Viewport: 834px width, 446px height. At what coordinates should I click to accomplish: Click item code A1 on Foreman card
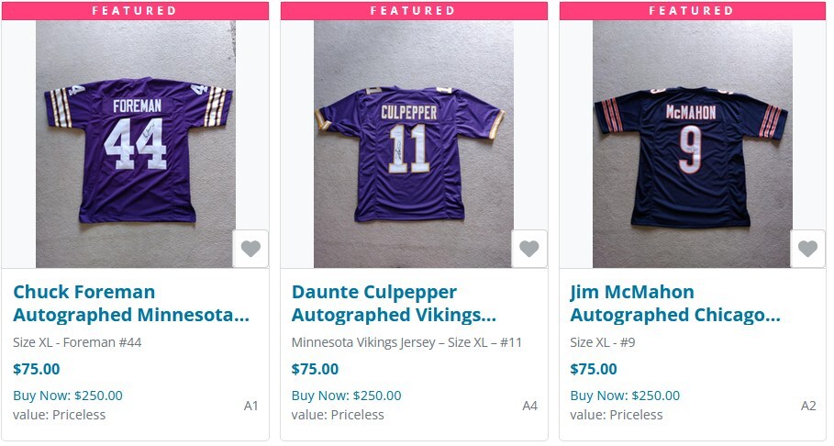(251, 406)
